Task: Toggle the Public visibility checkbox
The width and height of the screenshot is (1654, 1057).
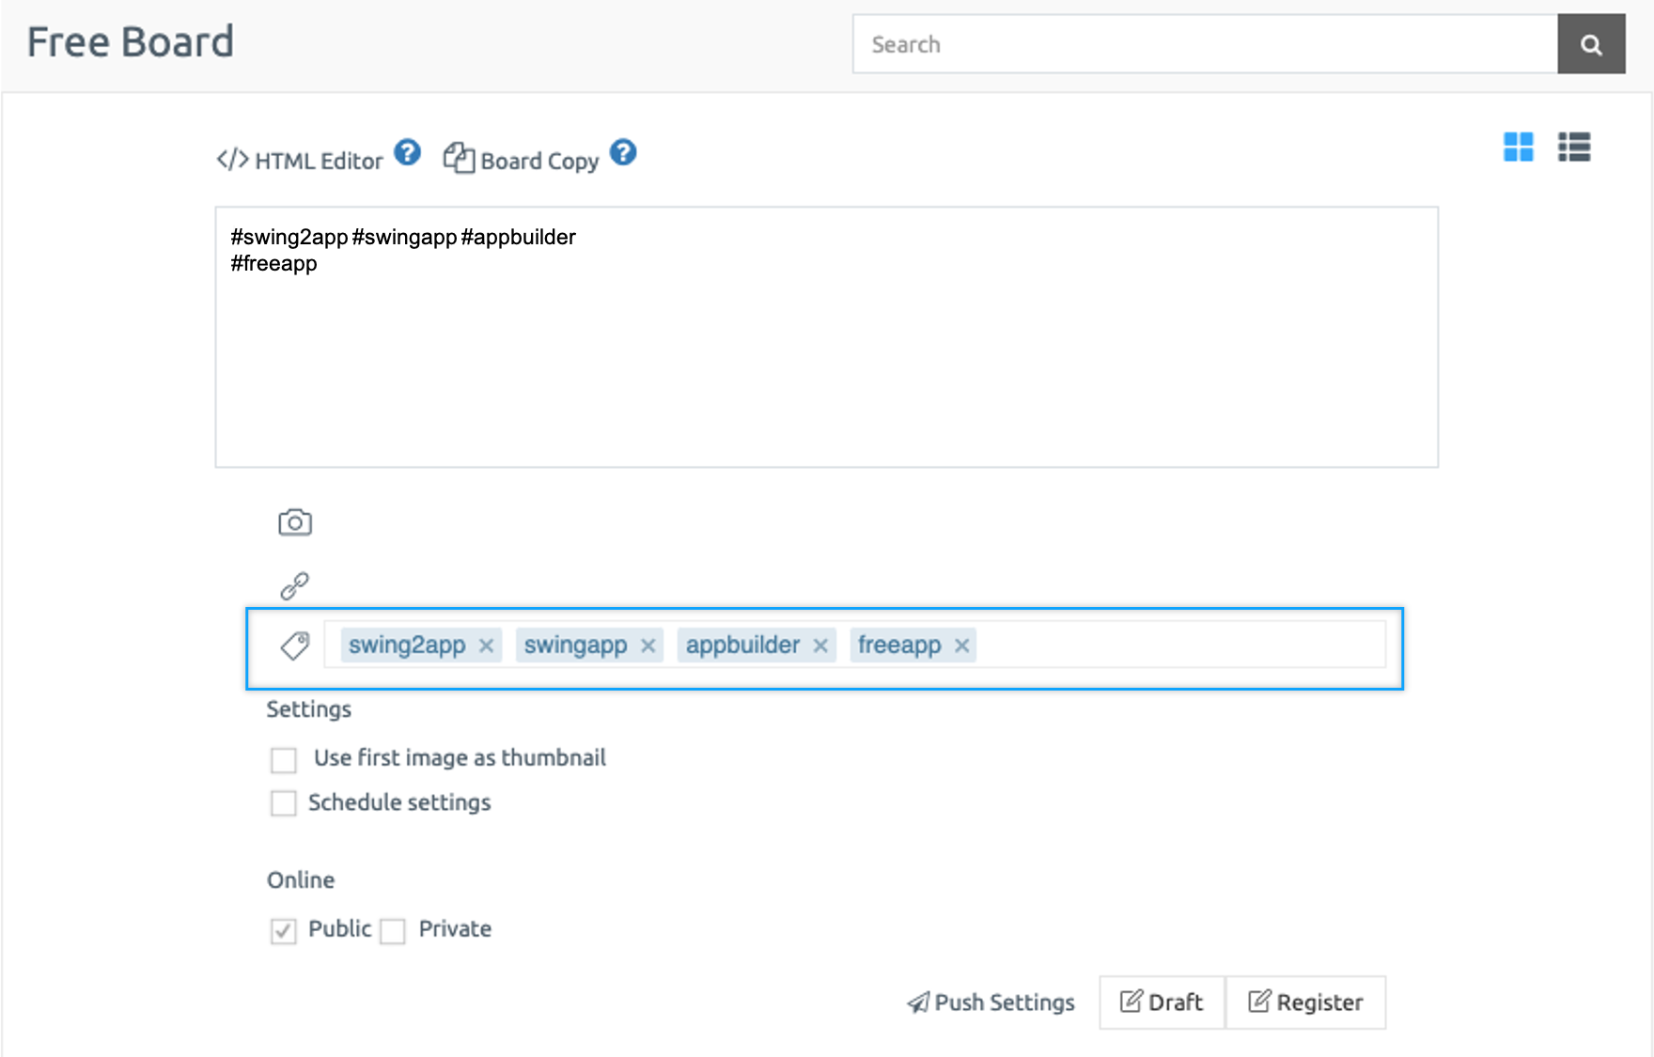Action: pyautogui.click(x=284, y=931)
